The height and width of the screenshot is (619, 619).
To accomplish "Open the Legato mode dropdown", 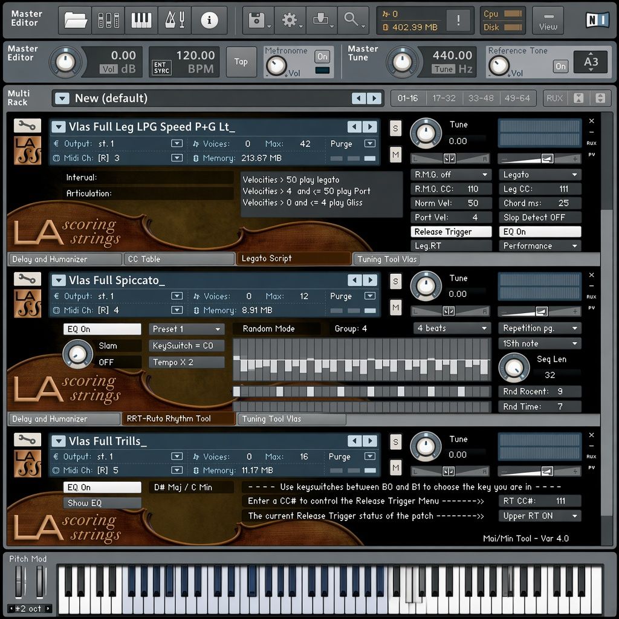I will click(540, 175).
